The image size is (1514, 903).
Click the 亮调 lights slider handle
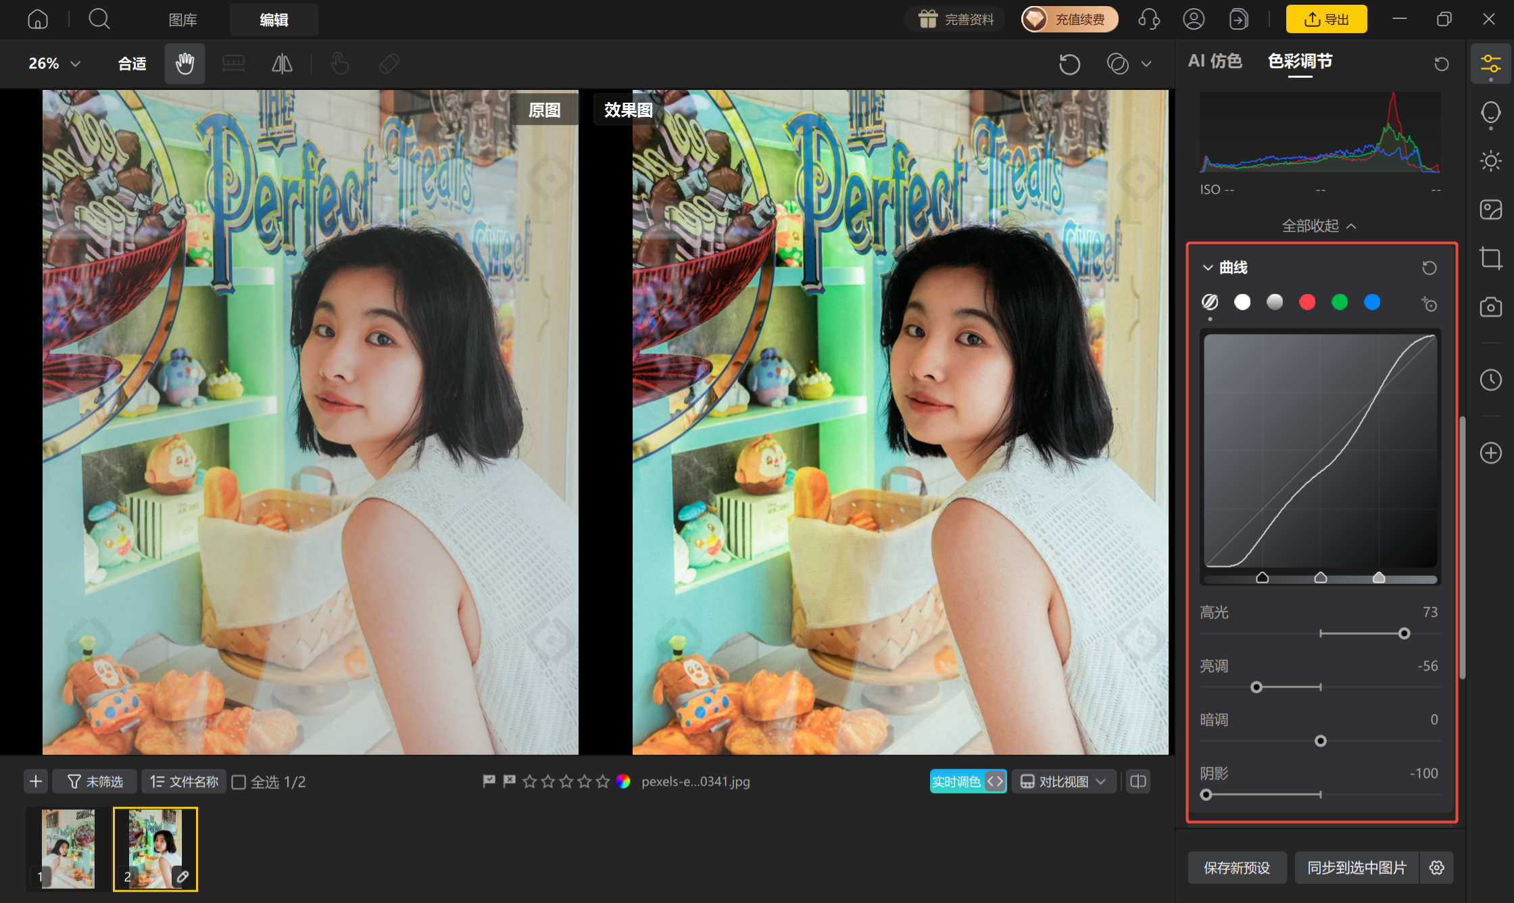pos(1256,687)
